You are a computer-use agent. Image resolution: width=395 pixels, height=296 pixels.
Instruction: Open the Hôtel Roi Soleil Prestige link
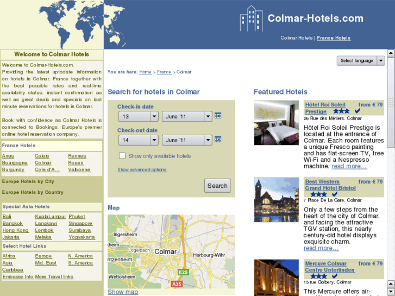point(325,108)
